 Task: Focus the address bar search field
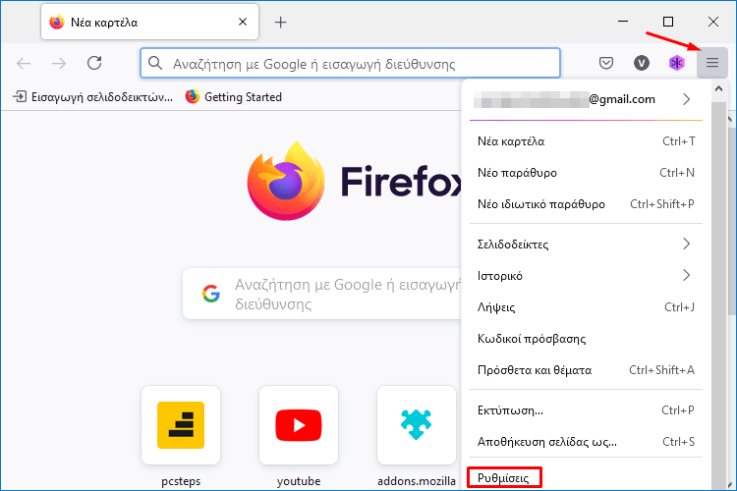(x=350, y=63)
